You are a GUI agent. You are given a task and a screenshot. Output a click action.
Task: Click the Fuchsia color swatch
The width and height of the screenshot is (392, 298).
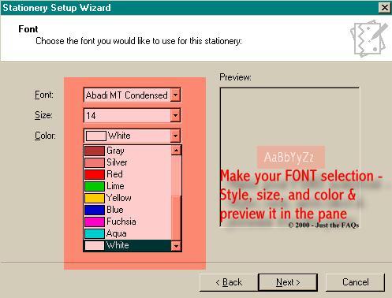coord(95,222)
